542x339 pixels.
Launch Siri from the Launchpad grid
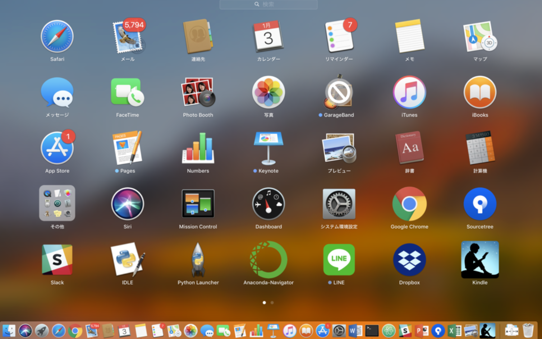coord(128,204)
